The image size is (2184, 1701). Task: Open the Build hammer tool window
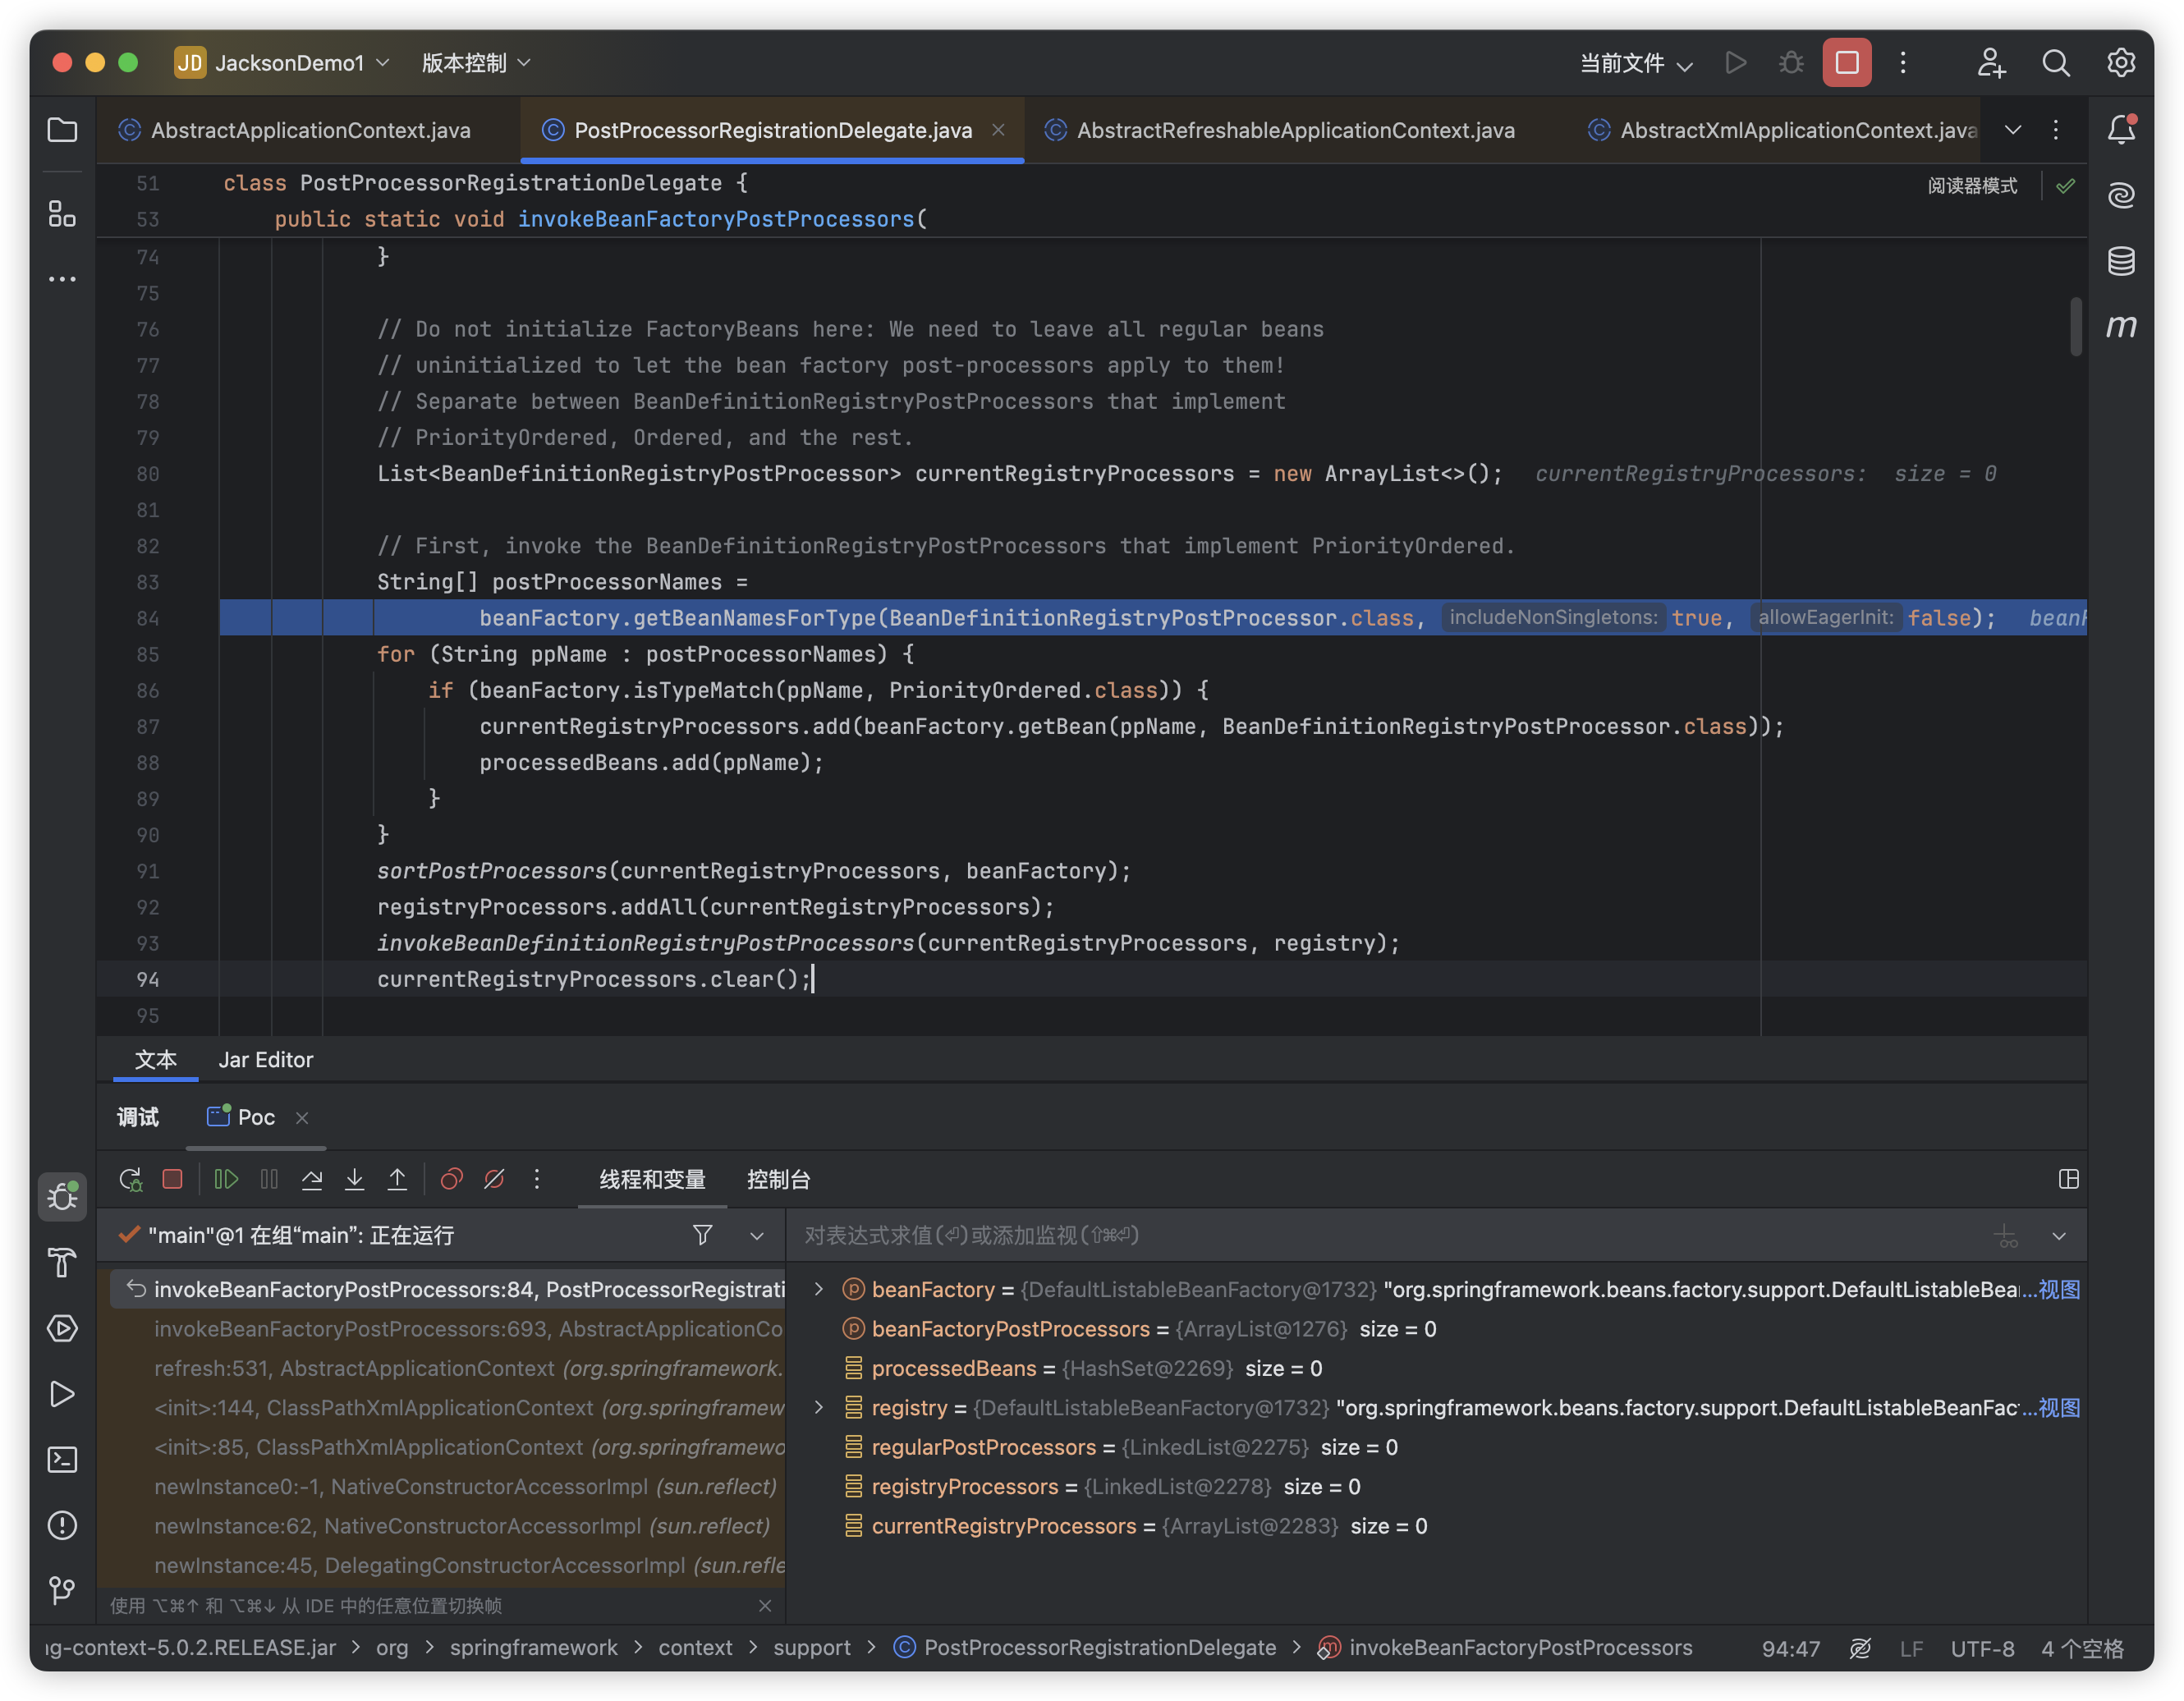62,1263
